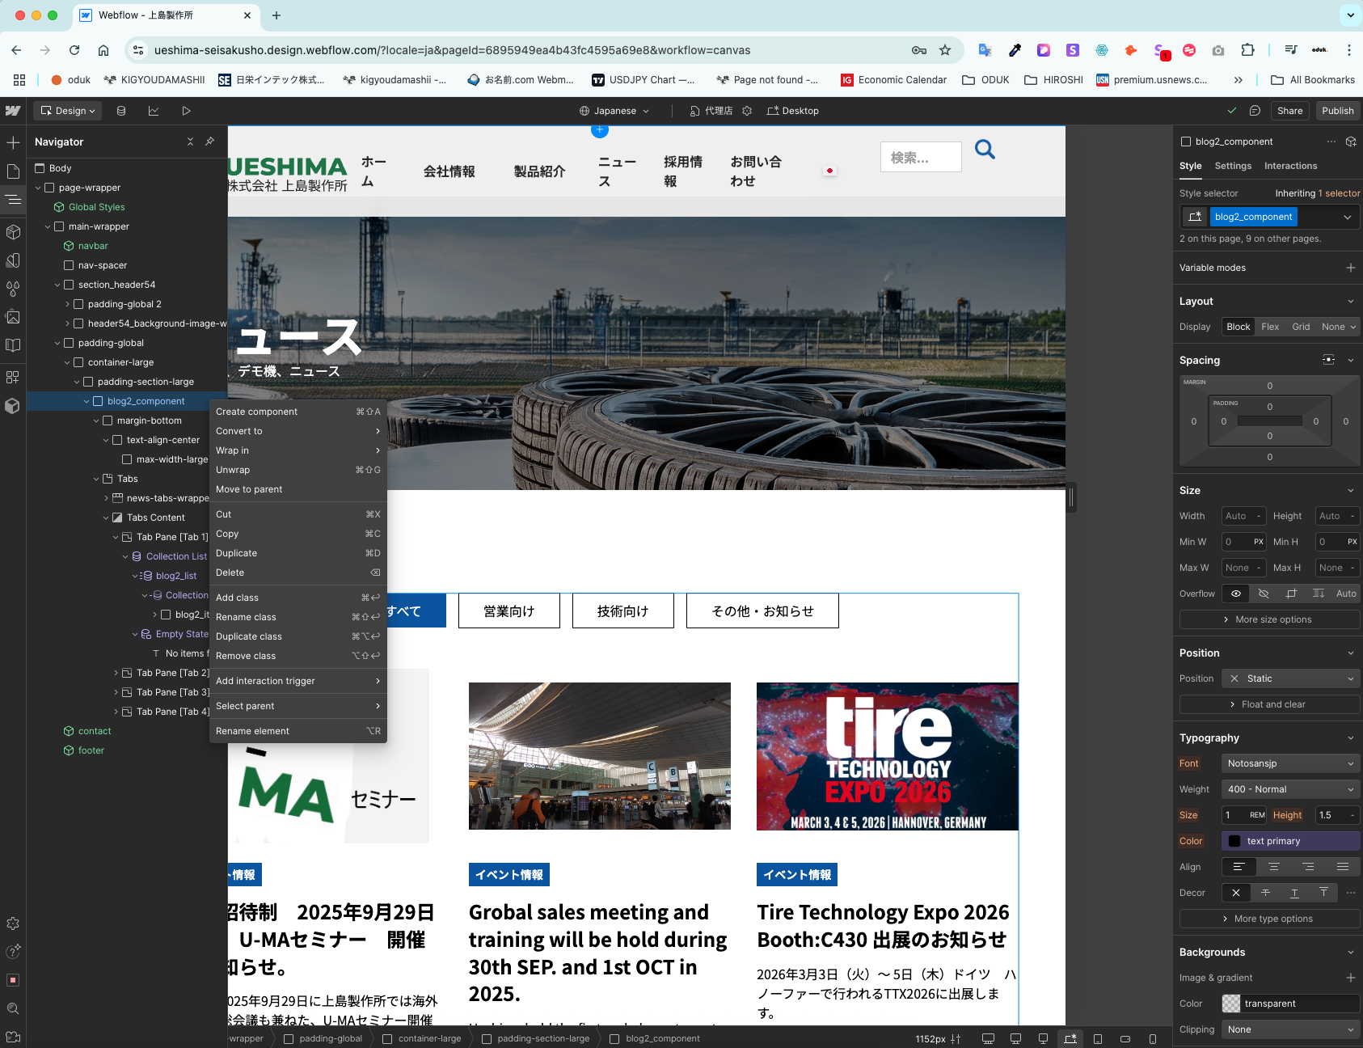Apply strikethrough text decoration

1265,893
